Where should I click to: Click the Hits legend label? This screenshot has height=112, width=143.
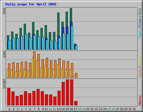140,11
